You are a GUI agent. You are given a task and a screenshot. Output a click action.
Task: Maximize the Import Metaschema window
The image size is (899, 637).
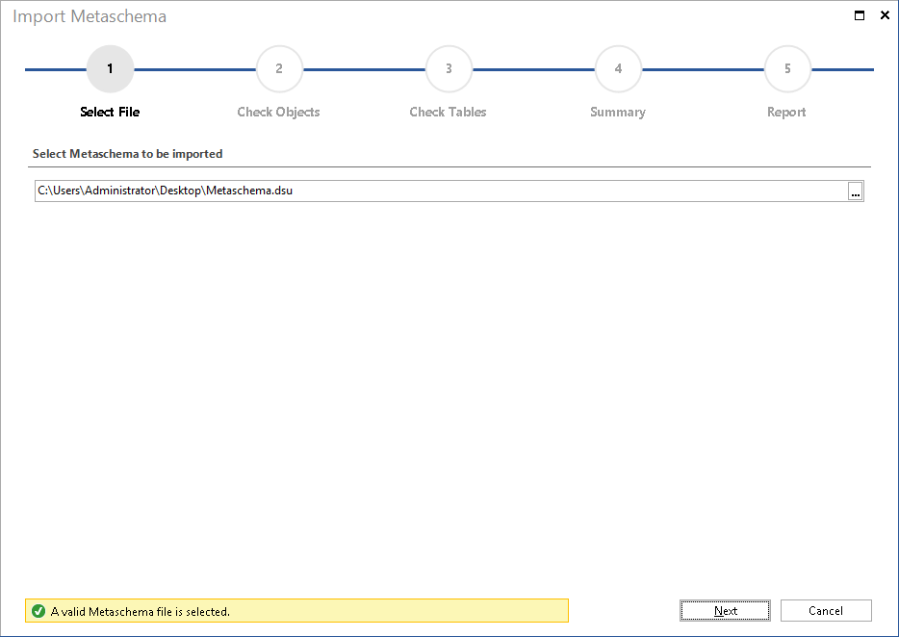click(860, 15)
